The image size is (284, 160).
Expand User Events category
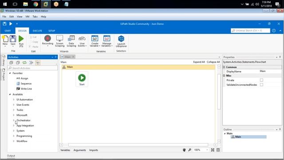click(x=14, y=105)
